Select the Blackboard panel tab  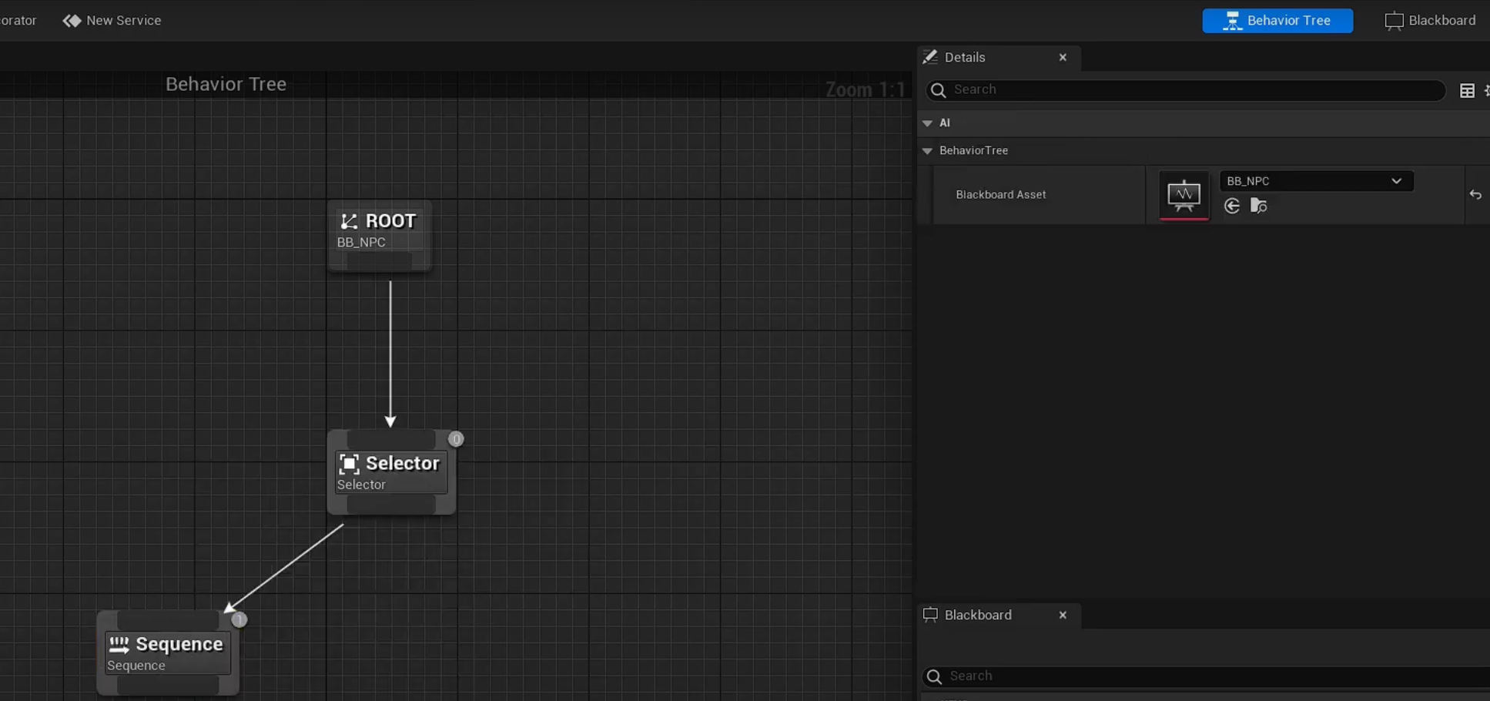click(x=977, y=615)
